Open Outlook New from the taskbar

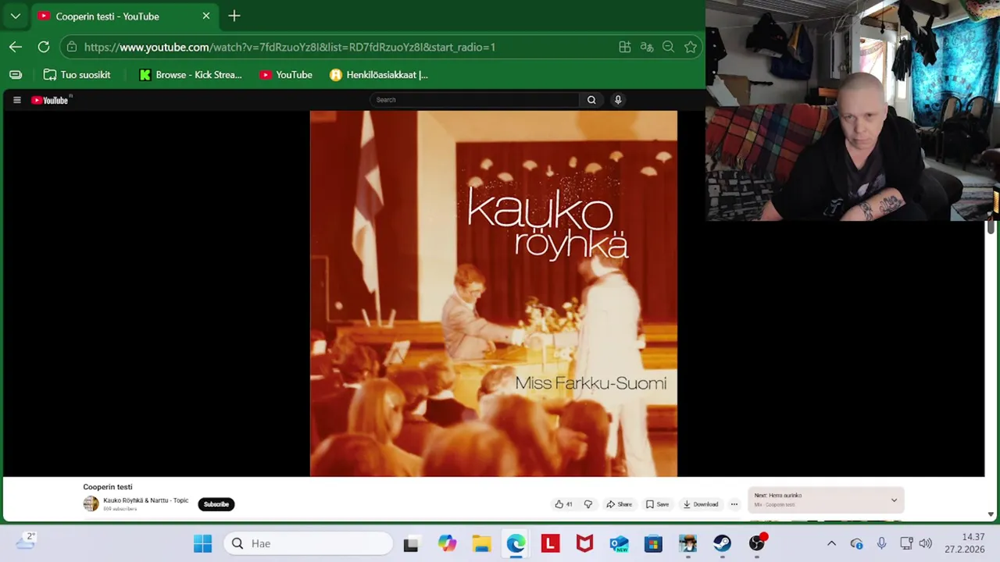pyautogui.click(x=619, y=543)
